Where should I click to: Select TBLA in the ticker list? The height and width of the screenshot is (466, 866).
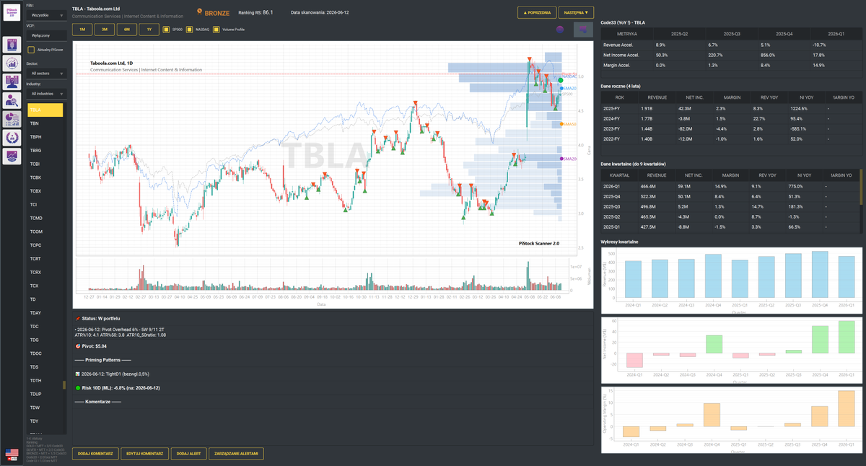tap(45, 110)
